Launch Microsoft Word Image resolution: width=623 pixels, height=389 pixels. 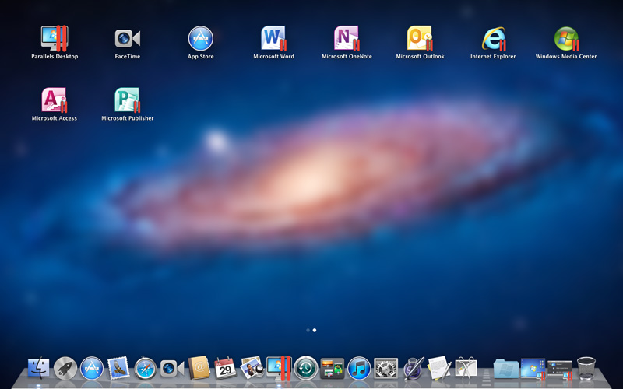coord(274,38)
